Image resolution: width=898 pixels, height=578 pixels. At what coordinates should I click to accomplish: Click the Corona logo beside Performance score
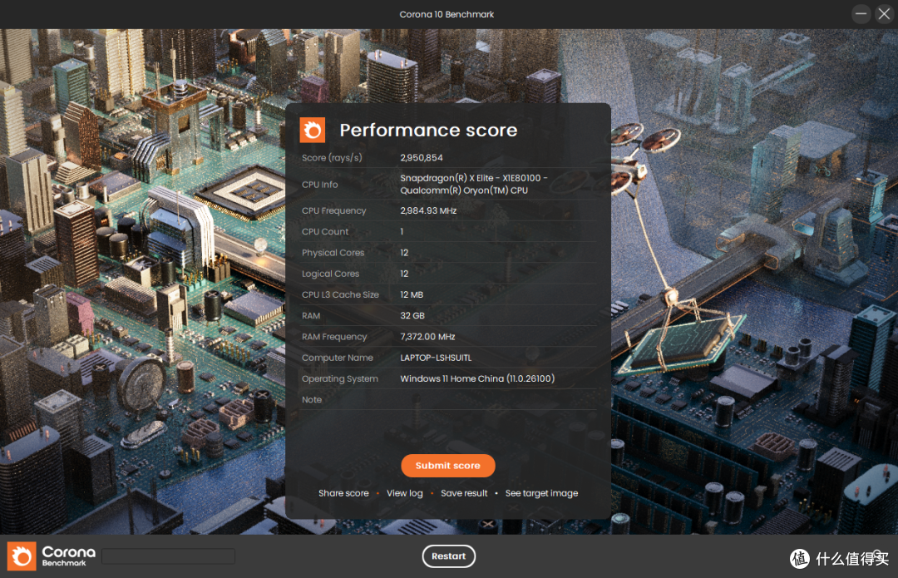pyautogui.click(x=313, y=130)
